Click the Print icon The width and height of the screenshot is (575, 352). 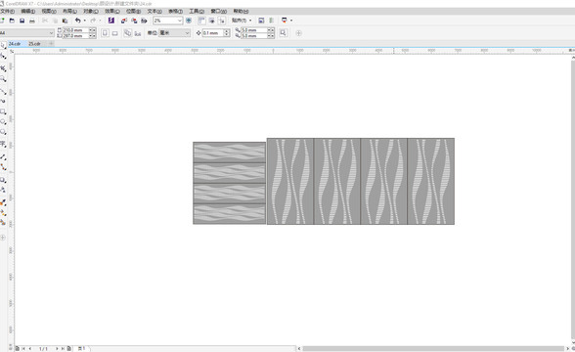point(32,21)
